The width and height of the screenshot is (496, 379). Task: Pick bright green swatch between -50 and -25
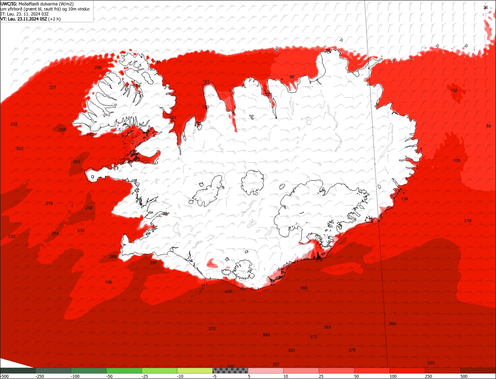[x=124, y=370]
